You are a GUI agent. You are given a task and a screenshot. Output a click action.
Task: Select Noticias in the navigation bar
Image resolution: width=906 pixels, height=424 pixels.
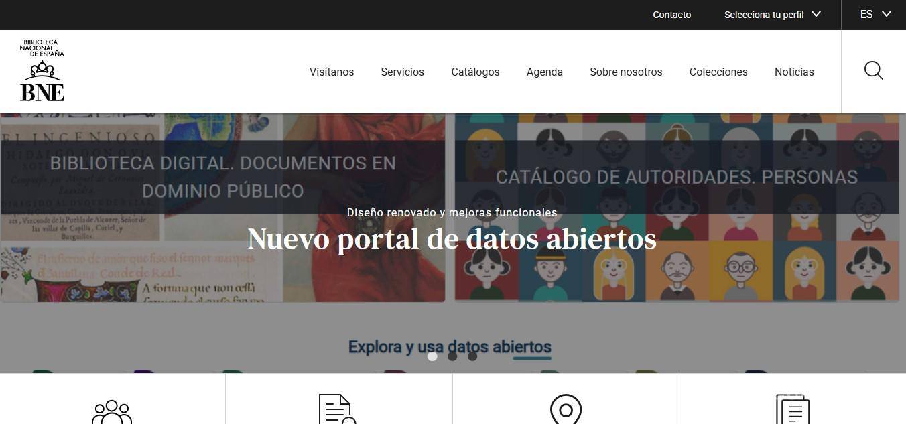(x=794, y=72)
